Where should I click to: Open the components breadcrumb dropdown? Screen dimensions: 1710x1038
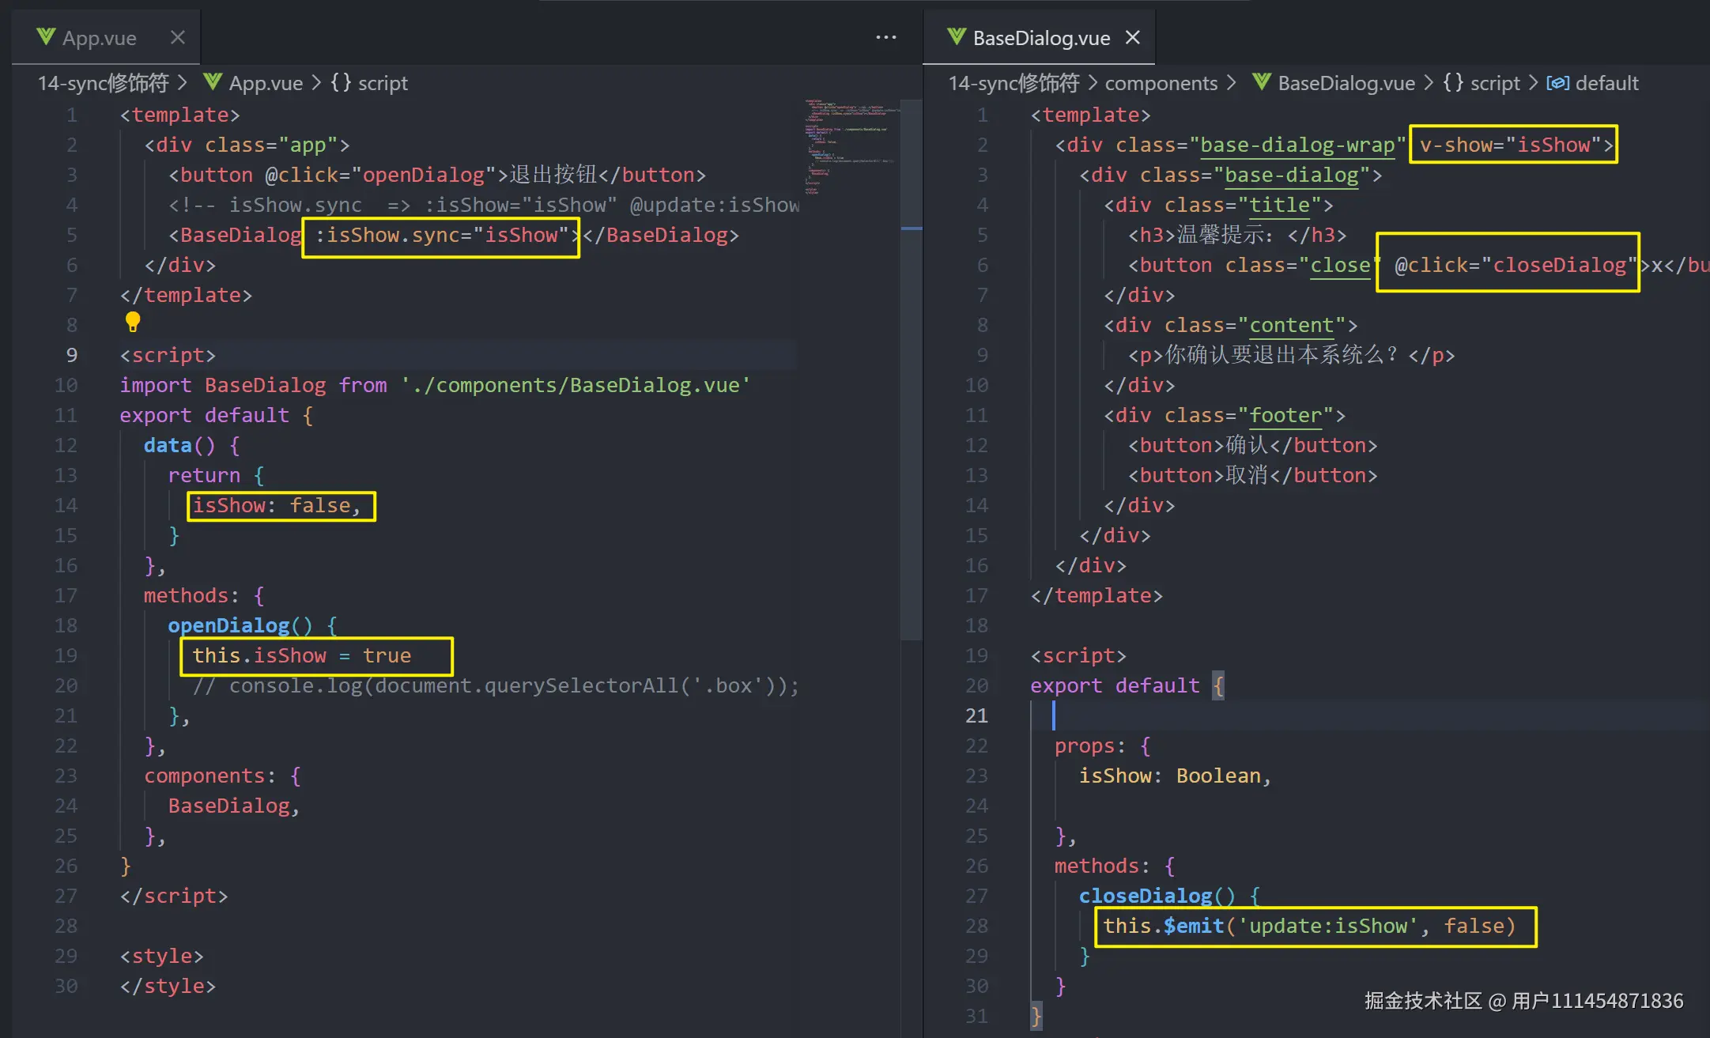click(1161, 83)
